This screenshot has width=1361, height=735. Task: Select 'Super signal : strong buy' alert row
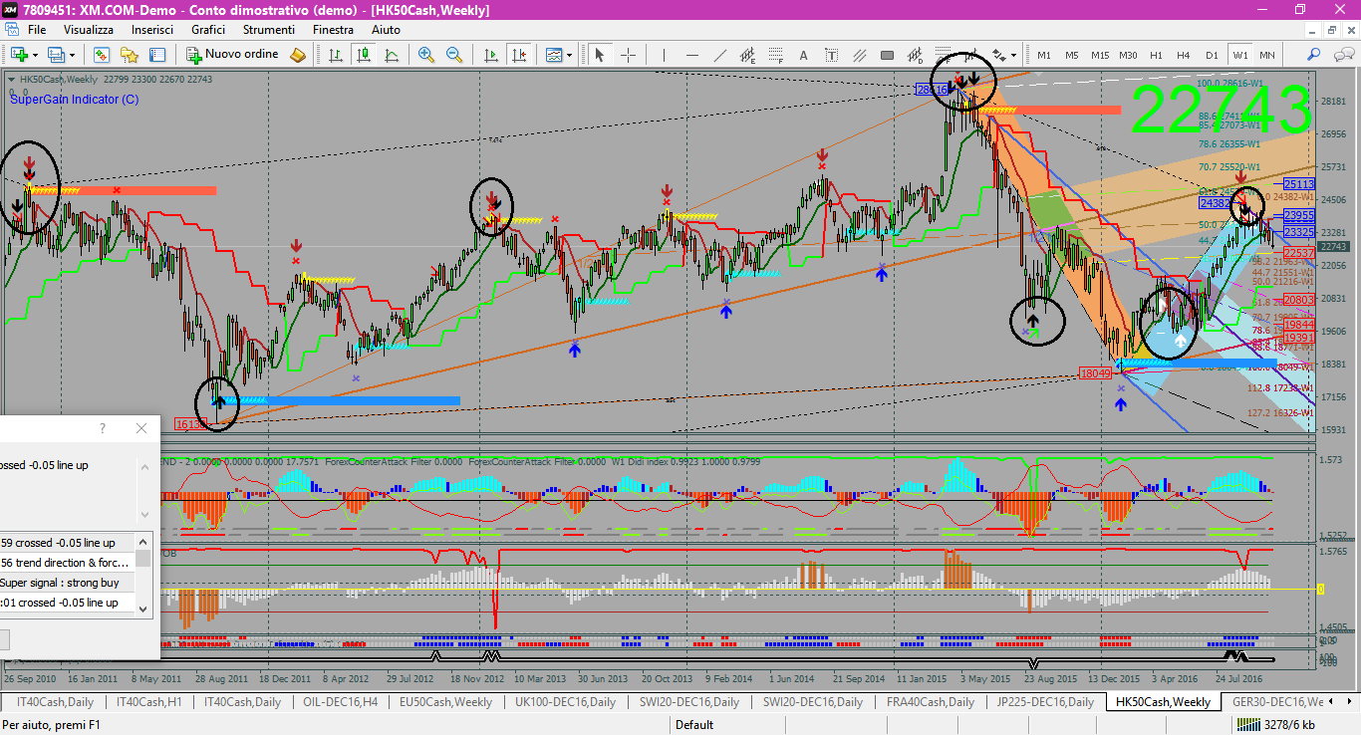[68, 583]
